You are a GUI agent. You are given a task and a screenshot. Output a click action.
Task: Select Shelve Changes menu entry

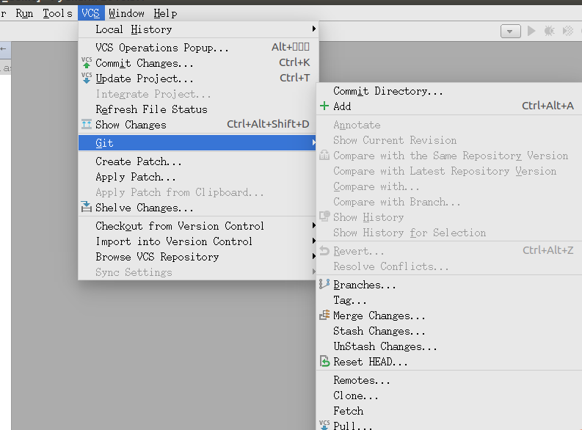click(x=198, y=208)
